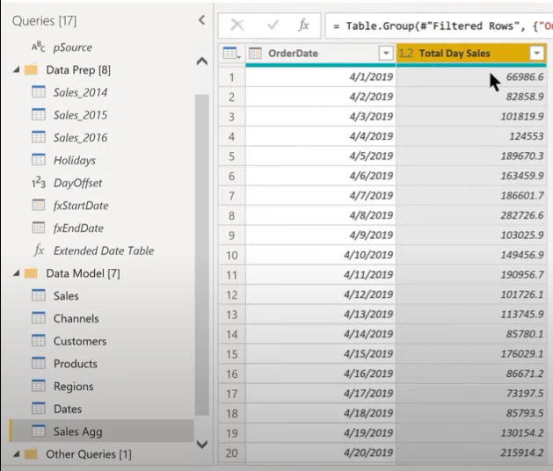The height and width of the screenshot is (471, 553).
Task: Select the fxStartDate function query
Action: 81,206
